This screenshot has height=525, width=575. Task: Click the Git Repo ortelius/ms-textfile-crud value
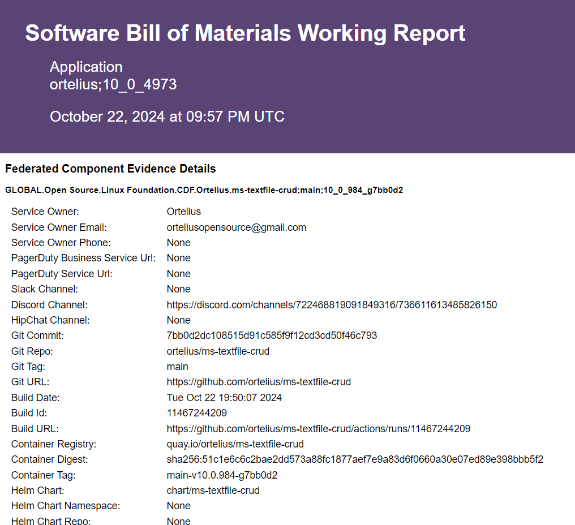[x=218, y=351]
